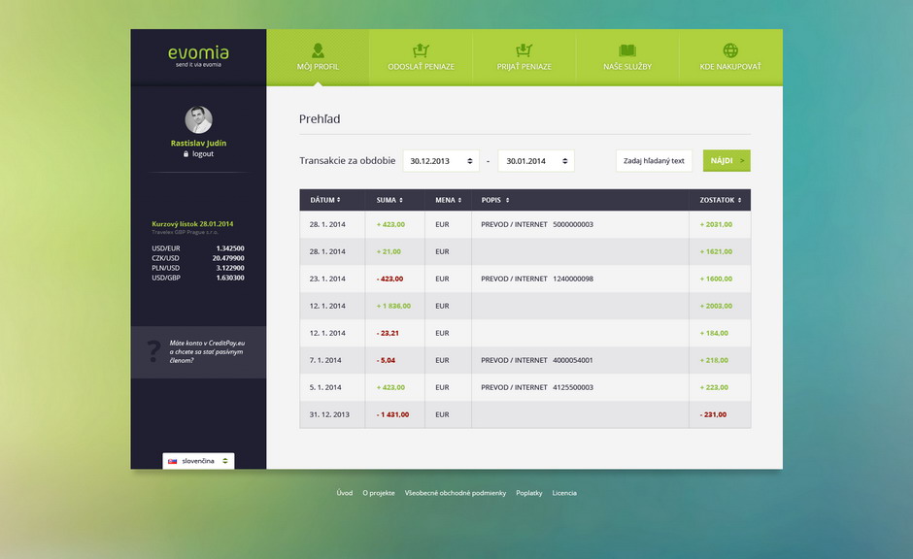Sort table by Zostatok column
Viewport: 913px width, 559px height.
(x=721, y=200)
